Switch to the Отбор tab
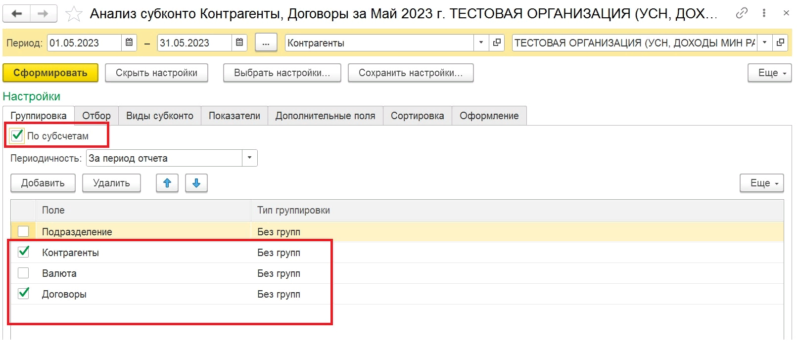Image resolution: width=798 pixels, height=350 pixels. (x=96, y=116)
